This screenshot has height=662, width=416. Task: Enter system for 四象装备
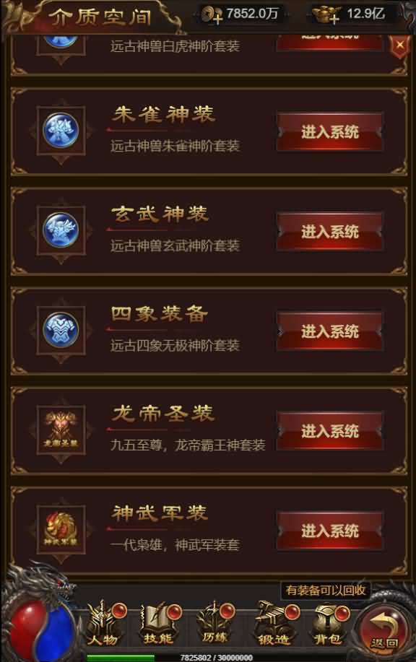pos(330,331)
